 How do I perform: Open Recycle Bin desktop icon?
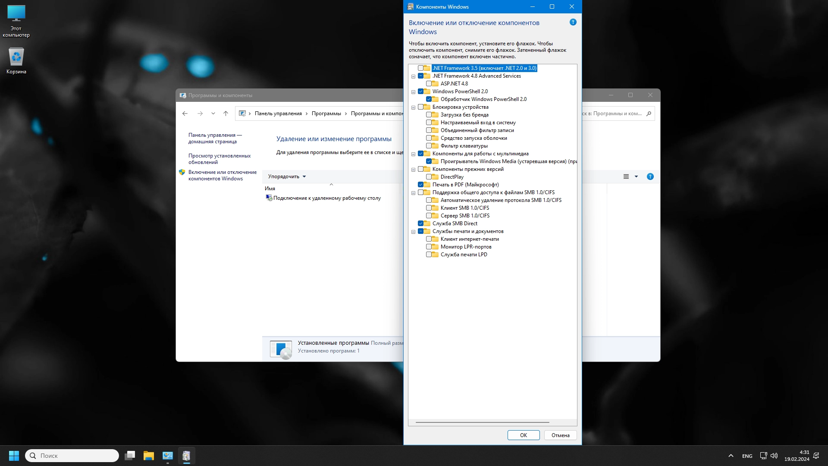point(16,57)
